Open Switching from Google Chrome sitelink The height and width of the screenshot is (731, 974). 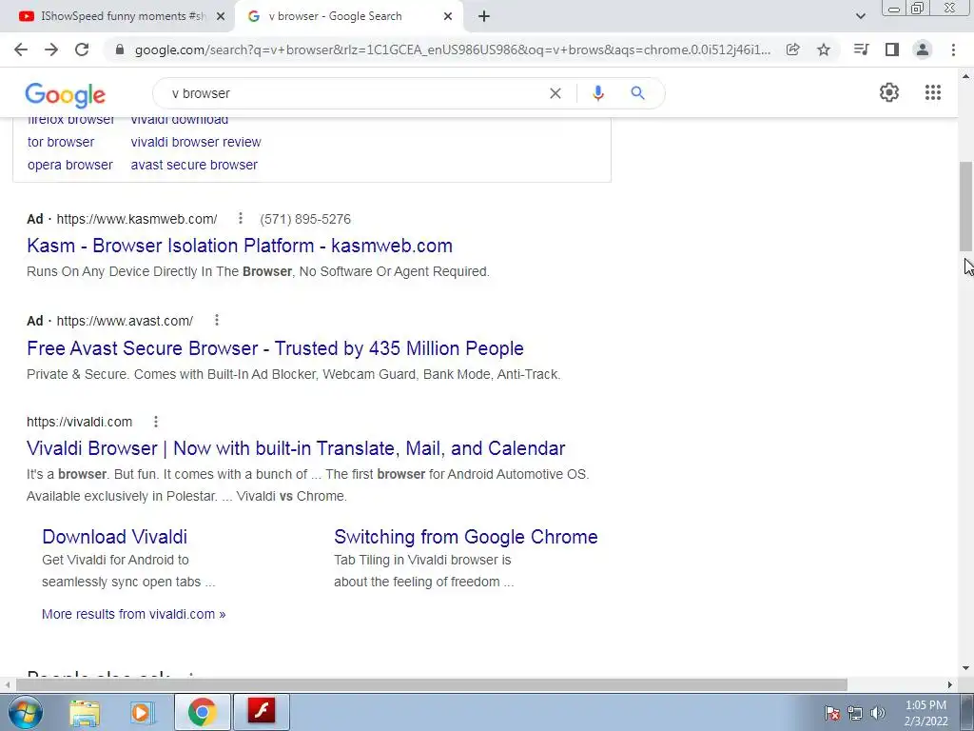(x=466, y=537)
